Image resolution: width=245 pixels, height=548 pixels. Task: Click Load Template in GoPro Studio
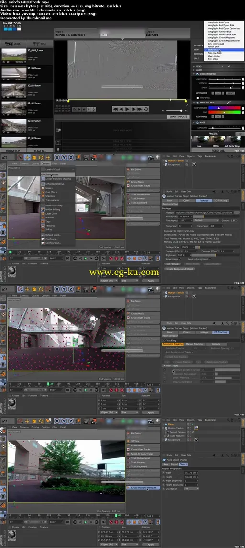[178, 117]
